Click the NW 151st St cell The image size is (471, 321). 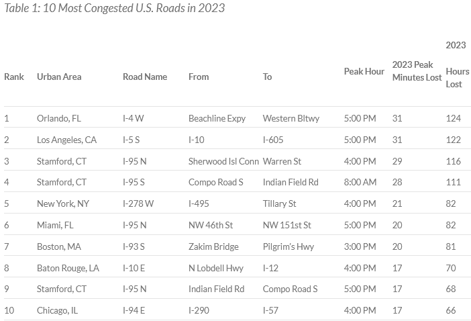[287, 225]
